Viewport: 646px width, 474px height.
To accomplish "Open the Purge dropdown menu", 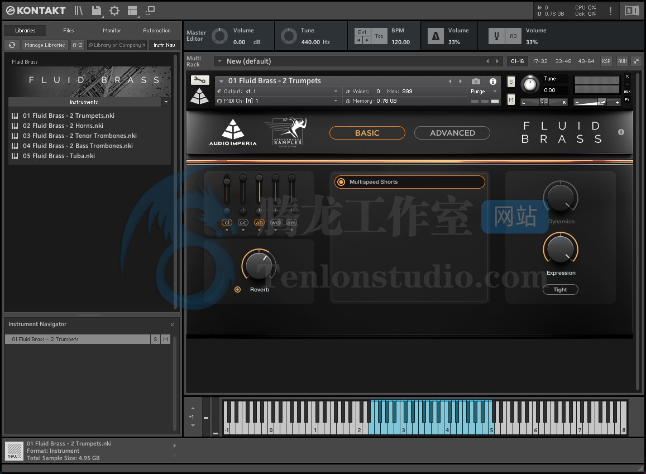I will 494,92.
